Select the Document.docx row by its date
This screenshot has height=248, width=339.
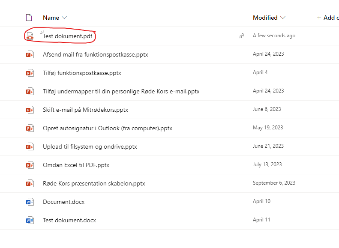[x=261, y=201]
